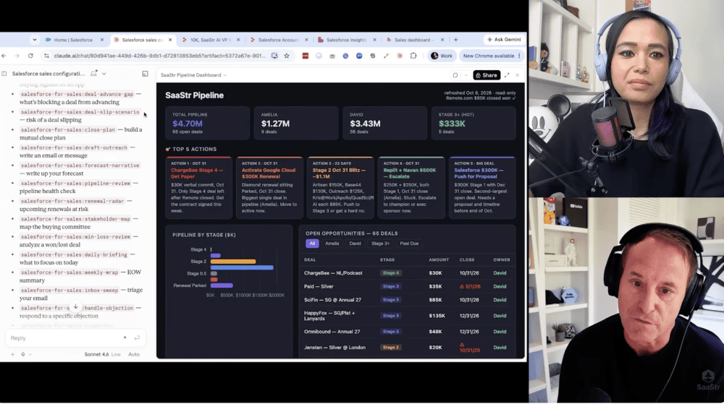Switch to the Salesforce Insights tab

point(346,40)
